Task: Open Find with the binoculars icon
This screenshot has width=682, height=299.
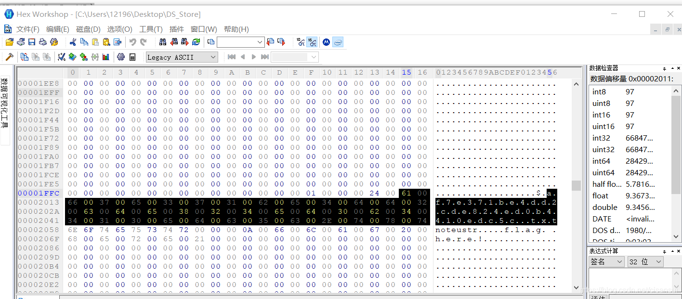Action: 163,42
